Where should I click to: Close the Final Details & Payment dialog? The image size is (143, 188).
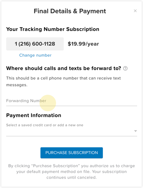[x=135, y=11]
